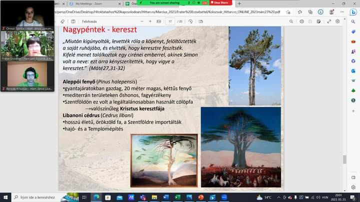Click the PDF page number field
Screen dimensions: 360x202
[170, 21]
